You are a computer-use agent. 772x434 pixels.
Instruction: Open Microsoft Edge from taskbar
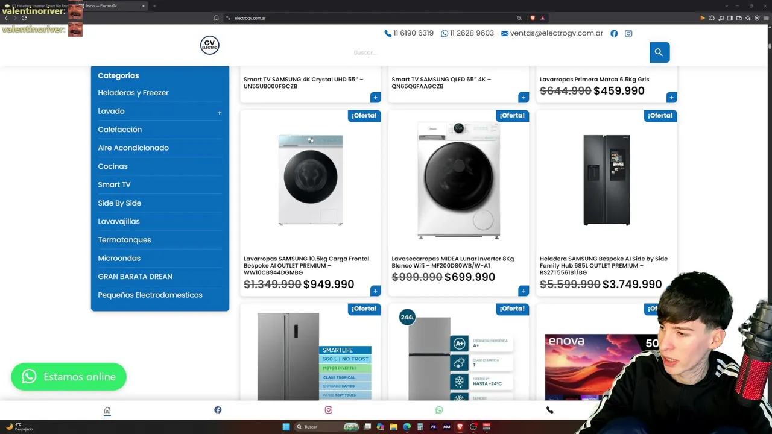point(407,427)
